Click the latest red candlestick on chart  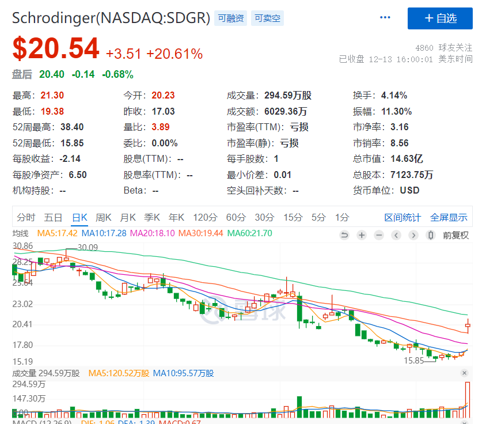(x=468, y=325)
